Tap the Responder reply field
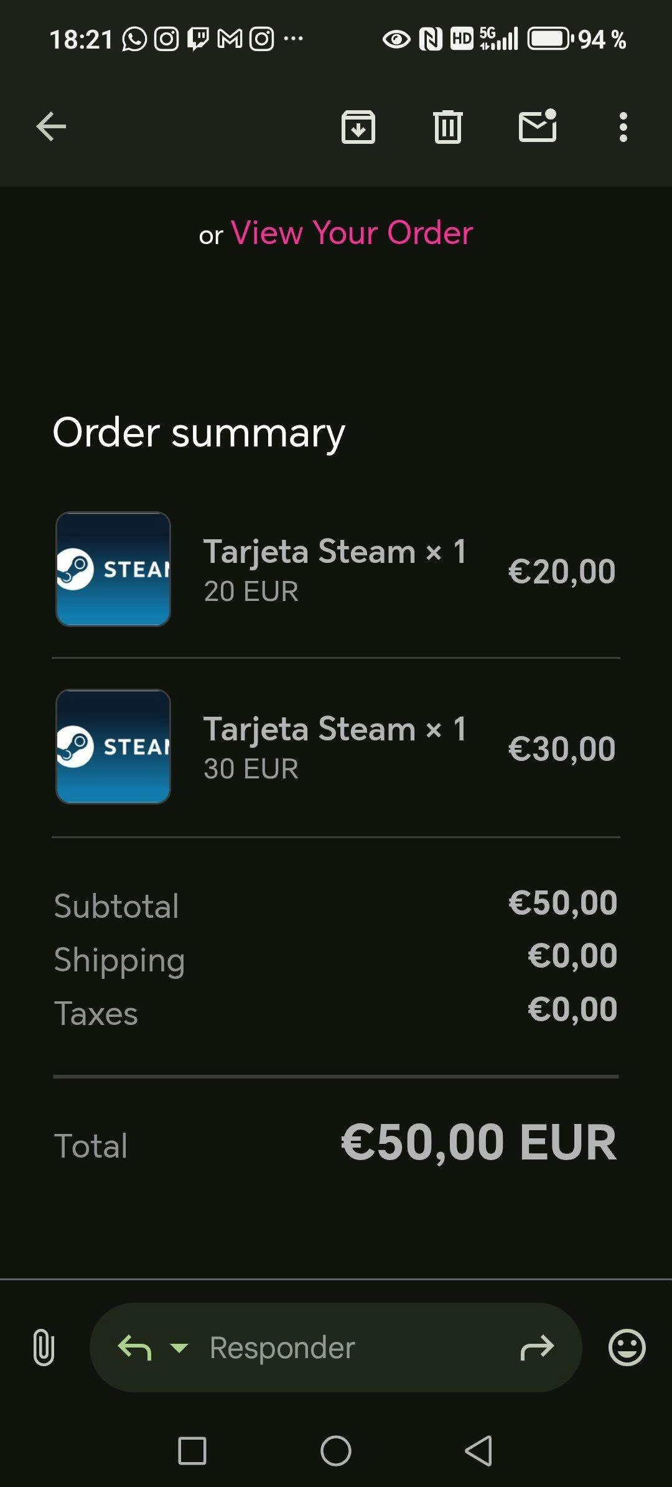The image size is (672, 1487). [x=336, y=1348]
